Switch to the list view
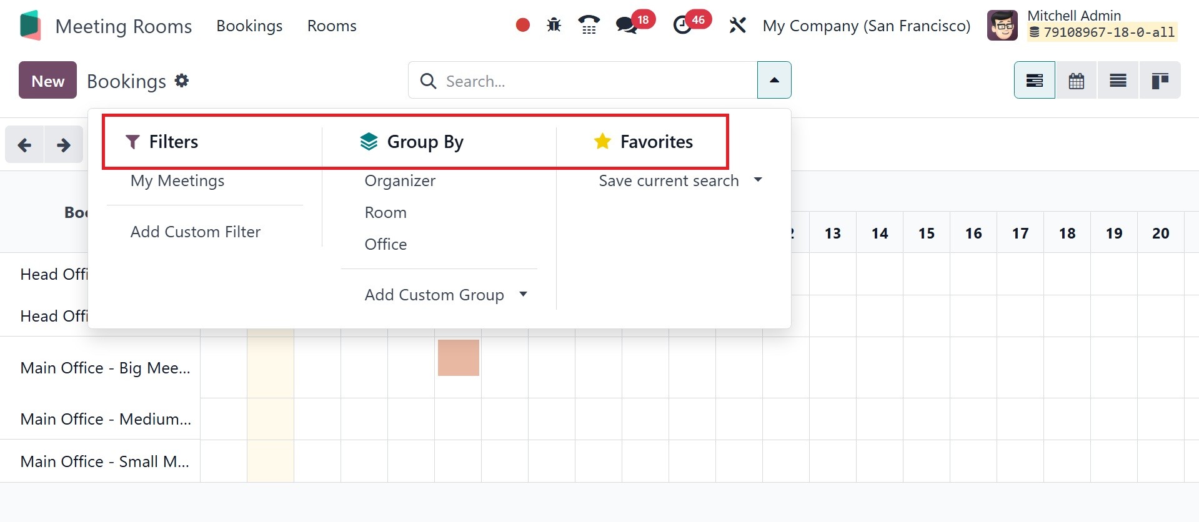1199x522 pixels. tap(1118, 81)
